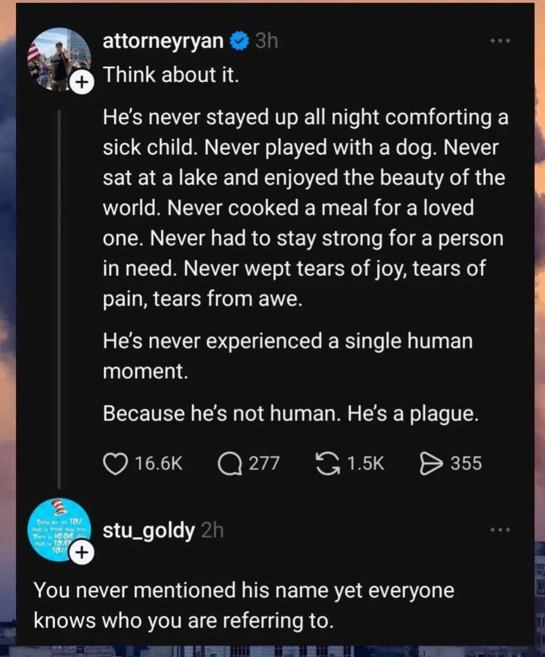
Task: Click the blue verified badge next to attorneyryan
Action: [x=239, y=41]
